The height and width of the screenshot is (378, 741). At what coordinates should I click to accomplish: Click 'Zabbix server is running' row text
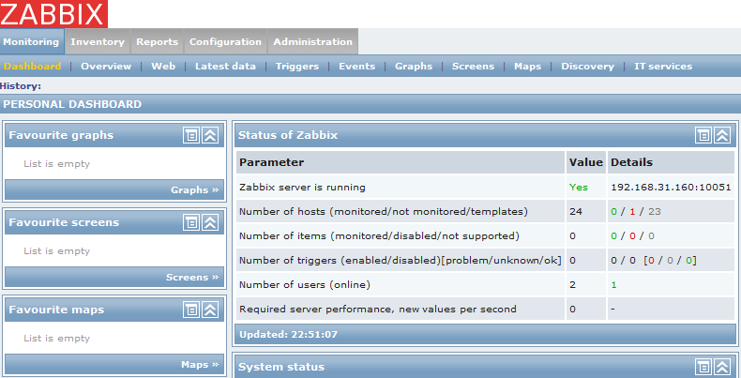[x=302, y=187]
